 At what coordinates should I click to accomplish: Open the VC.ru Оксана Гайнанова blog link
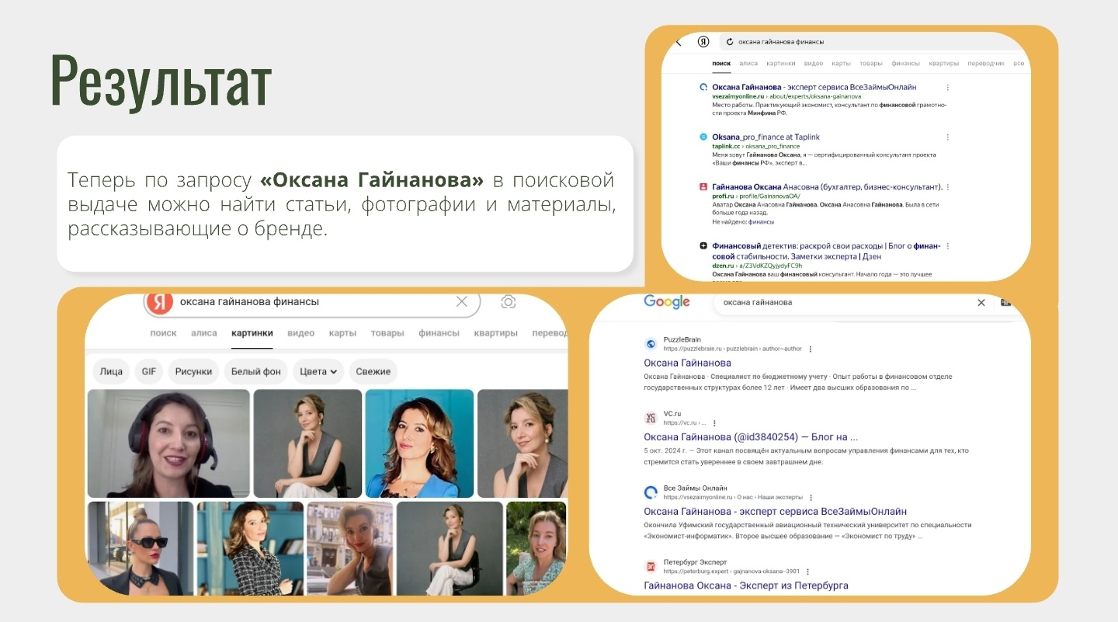(x=751, y=436)
